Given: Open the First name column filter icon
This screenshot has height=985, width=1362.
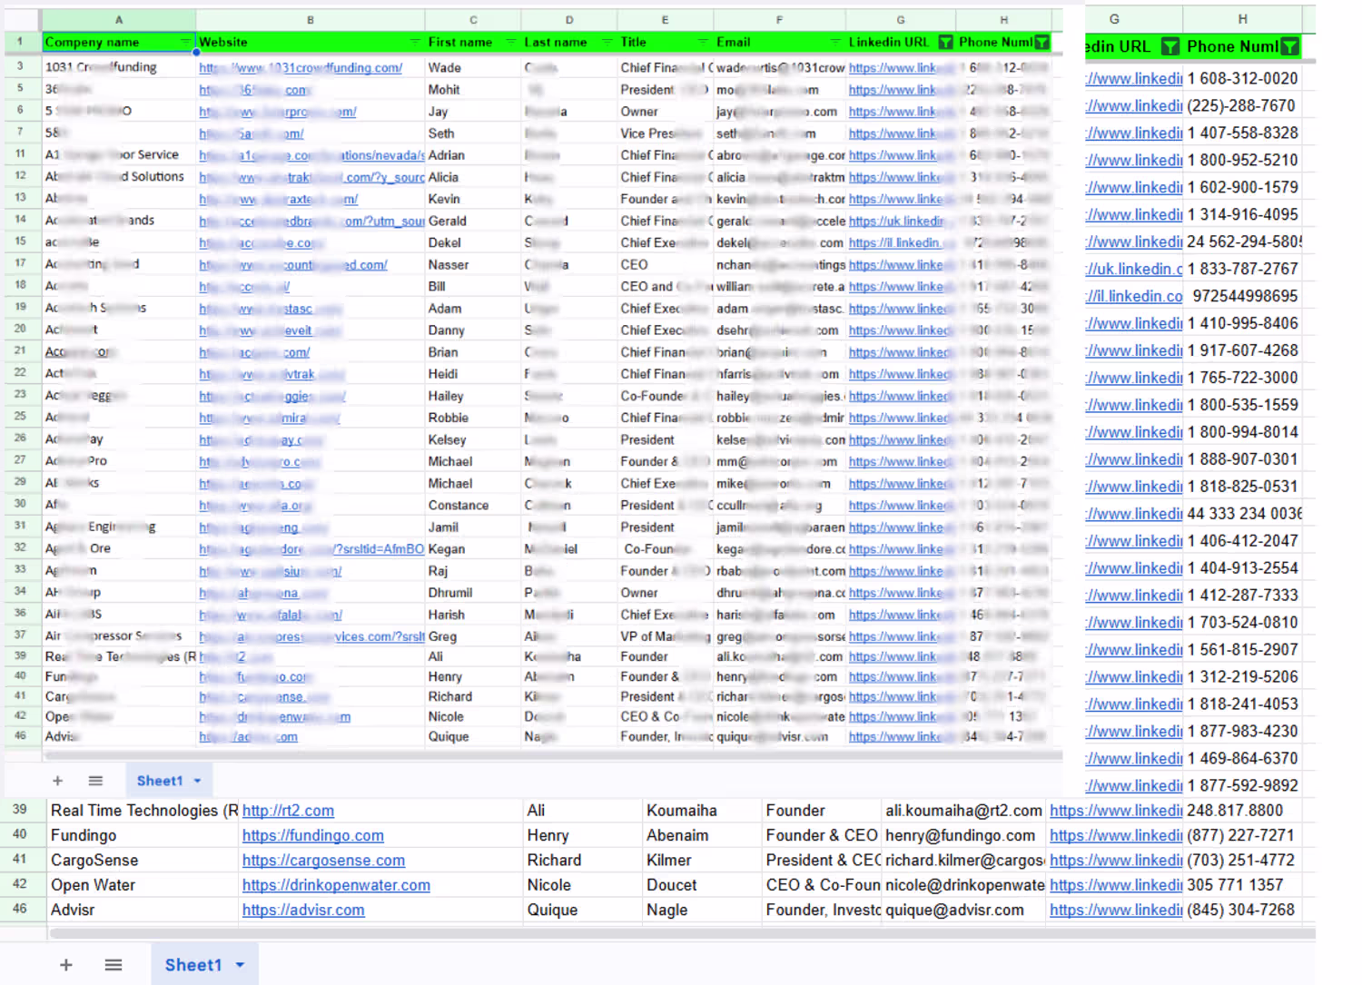Looking at the screenshot, I should pyautogui.click(x=510, y=42).
